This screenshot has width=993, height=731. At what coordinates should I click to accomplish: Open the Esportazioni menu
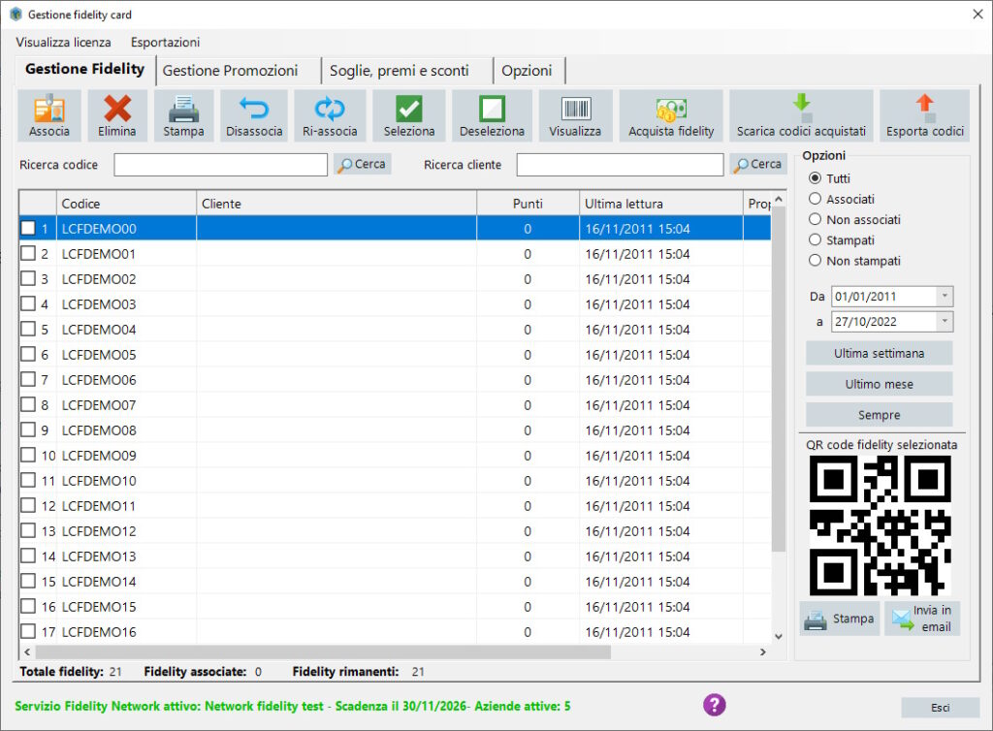(165, 43)
